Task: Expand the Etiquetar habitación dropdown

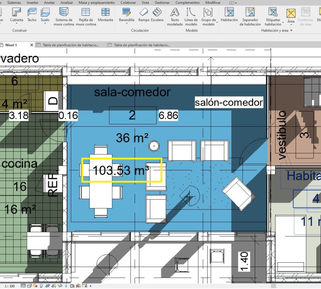Action: [x=273, y=25]
